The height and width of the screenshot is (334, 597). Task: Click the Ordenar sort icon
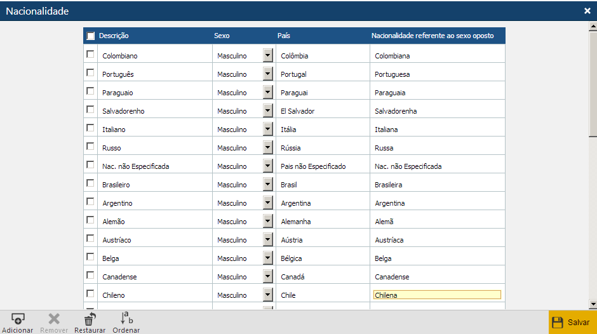point(126,318)
